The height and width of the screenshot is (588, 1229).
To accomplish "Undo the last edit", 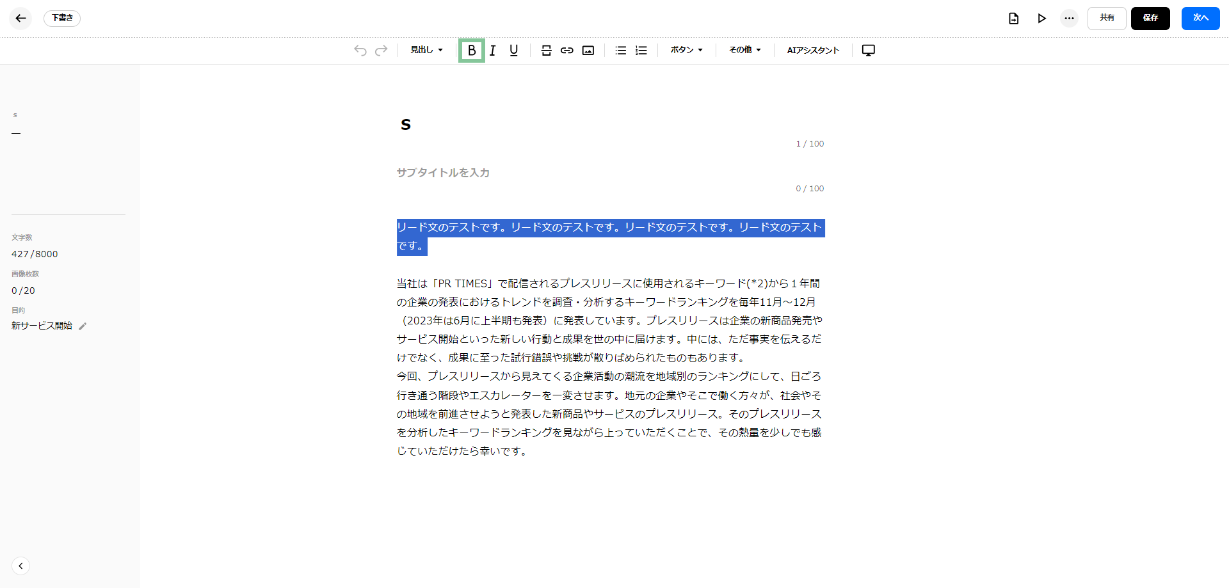I will [360, 51].
